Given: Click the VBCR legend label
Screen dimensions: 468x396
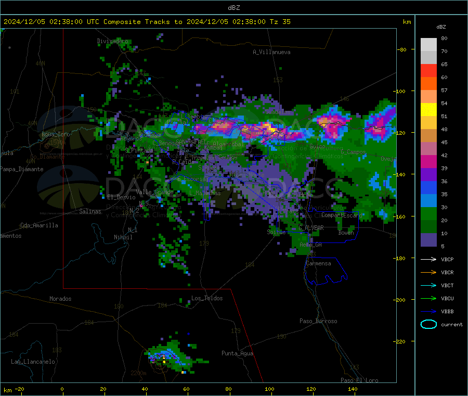Looking at the screenshot, I should 447,273.
